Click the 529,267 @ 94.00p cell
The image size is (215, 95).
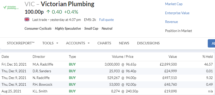point(122,78)
